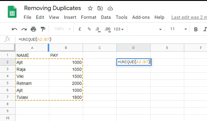This screenshot has width=207, height=121.
Task: Open the File menu
Action: [27, 17]
